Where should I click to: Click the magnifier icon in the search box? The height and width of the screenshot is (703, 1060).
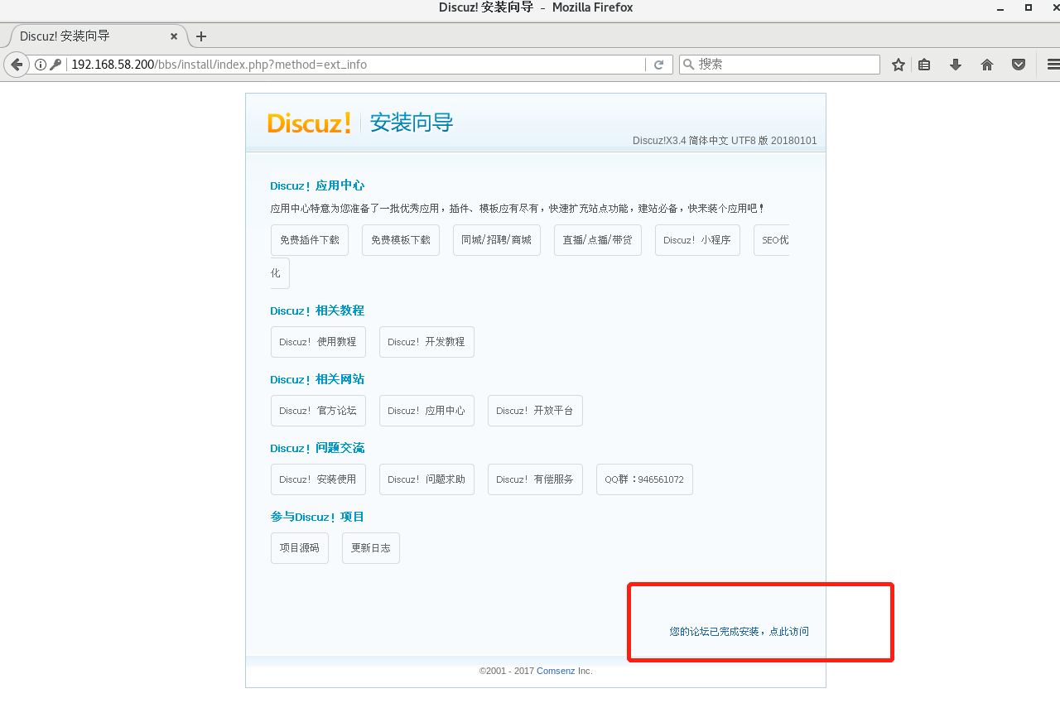click(688, 65)
